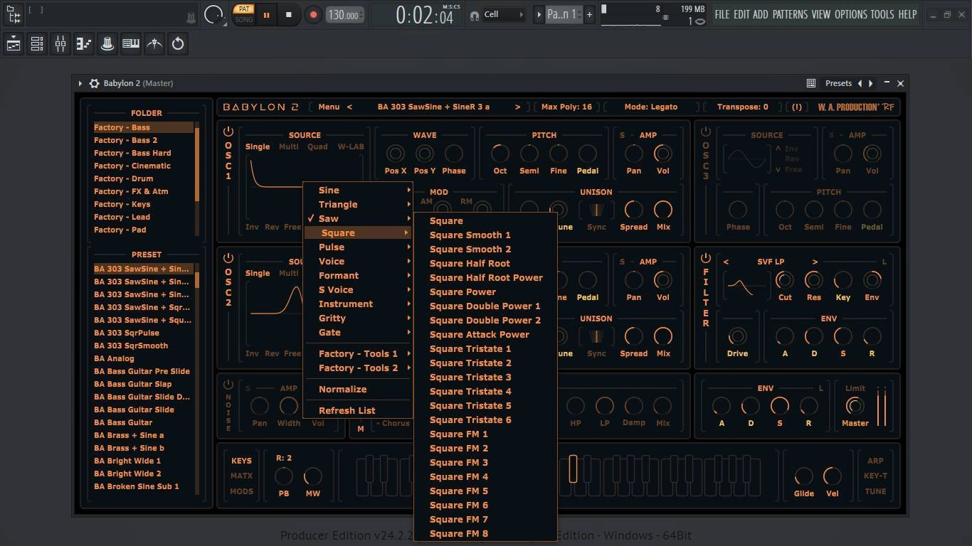Expand the Voice waveform submenu
The height and width of the screenshot is (546, 972).
coord(358,261)
